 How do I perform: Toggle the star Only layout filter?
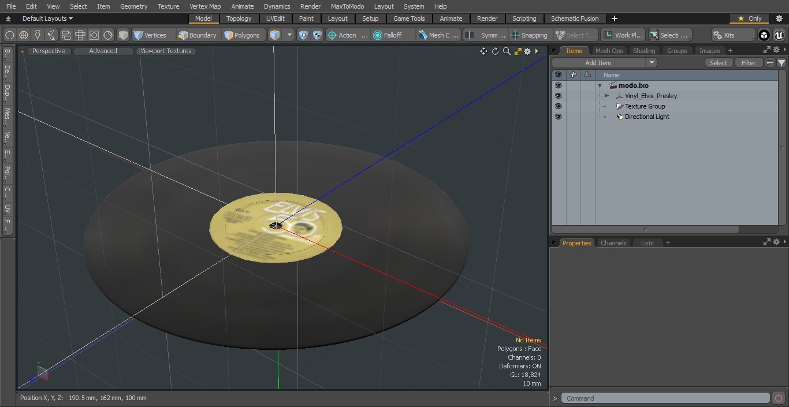coord(749,18)
